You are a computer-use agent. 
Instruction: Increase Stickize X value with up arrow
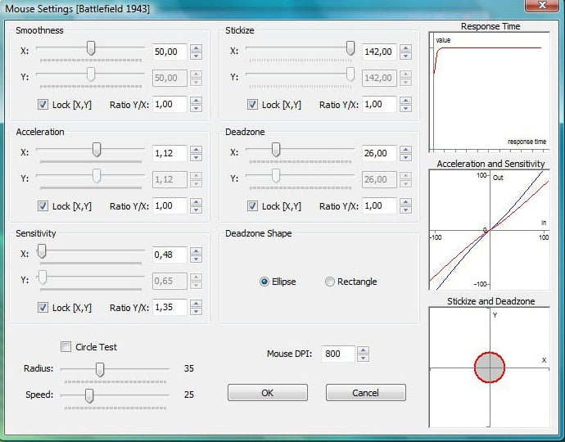point(405,48)
